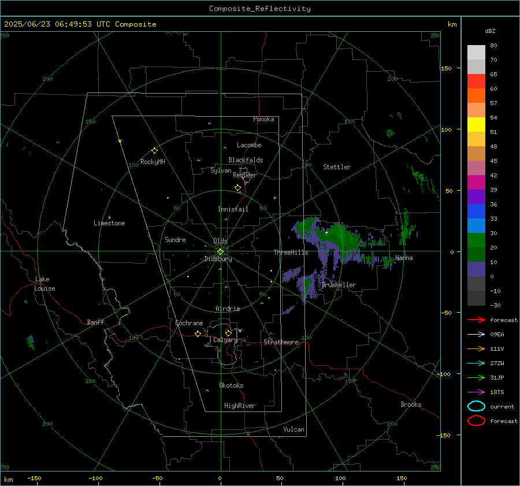The image size is (520, 486).
Task: Select the yellow diamond marker at RedDeer
Action: [237, 188]
